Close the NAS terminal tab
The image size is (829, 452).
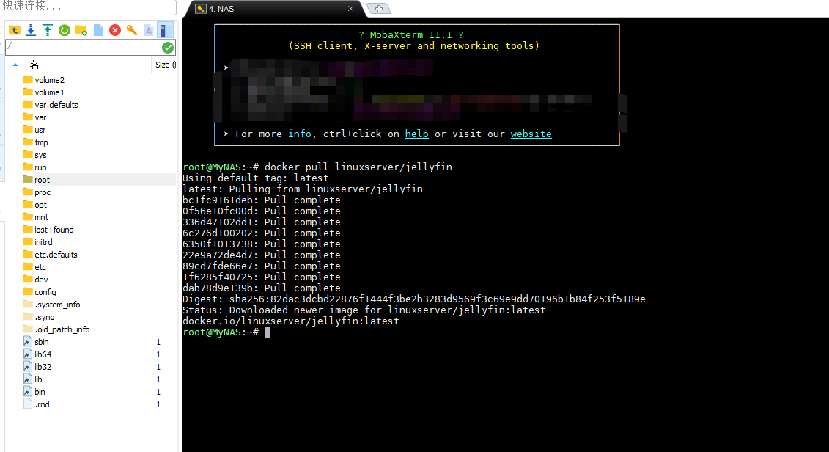click(x=350, y=9)
